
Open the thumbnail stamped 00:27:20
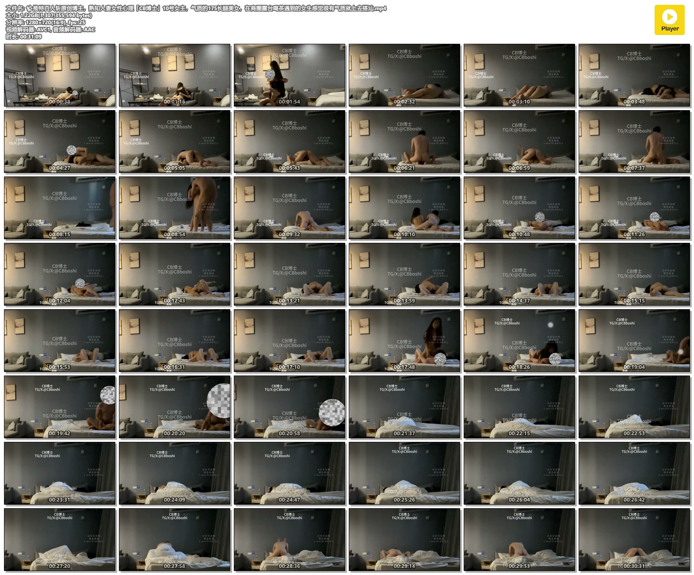[60, 540]
